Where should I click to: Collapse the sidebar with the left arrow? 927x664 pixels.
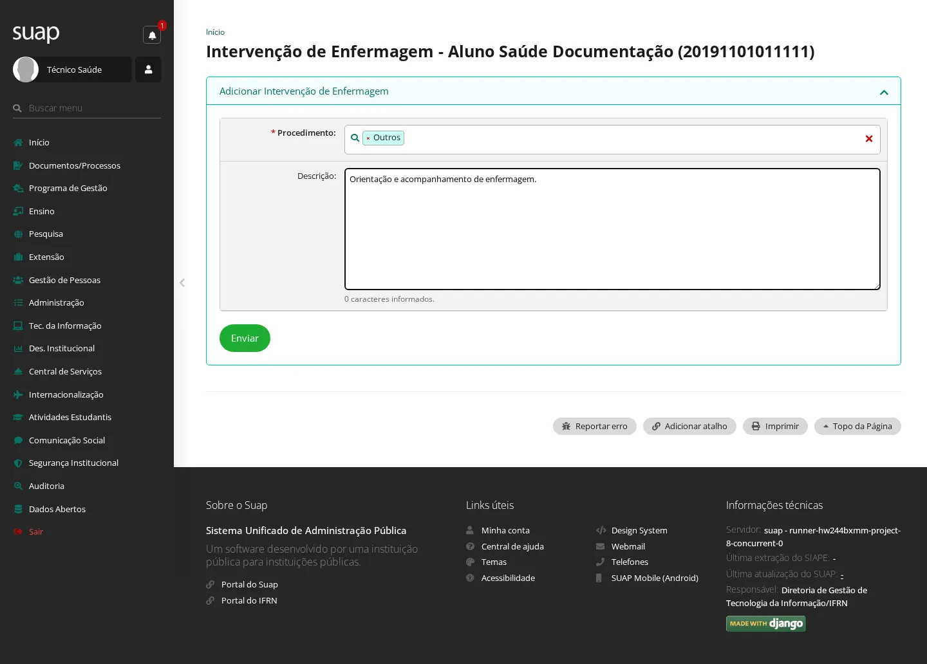pos(182,282)
